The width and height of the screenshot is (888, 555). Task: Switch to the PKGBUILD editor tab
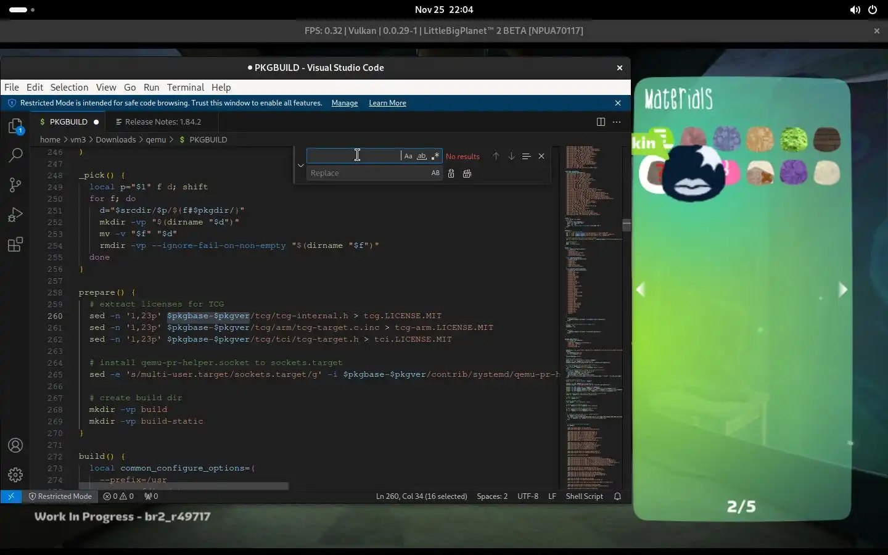tap(68, 122)
